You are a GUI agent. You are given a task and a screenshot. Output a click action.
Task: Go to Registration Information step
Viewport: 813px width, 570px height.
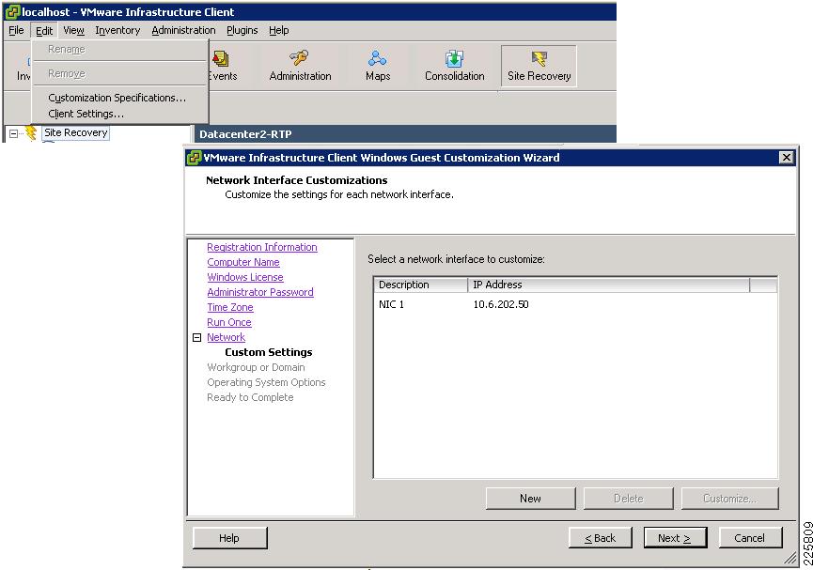pyautogui.click(x=262, y=247)
